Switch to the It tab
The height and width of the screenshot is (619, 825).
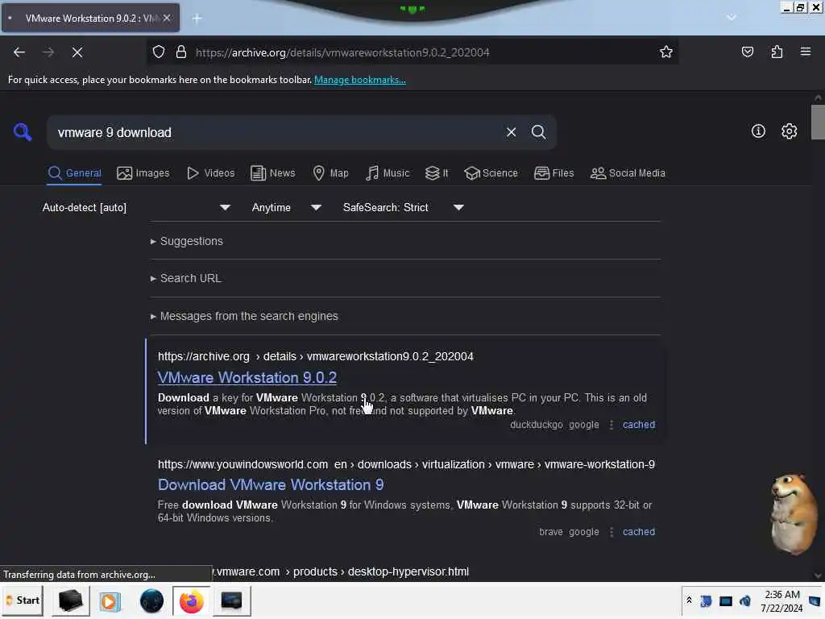[x=437, y=173]
